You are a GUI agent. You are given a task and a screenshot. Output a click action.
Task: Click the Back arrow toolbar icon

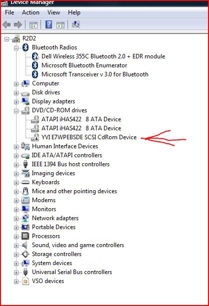[x=6, y=24]
